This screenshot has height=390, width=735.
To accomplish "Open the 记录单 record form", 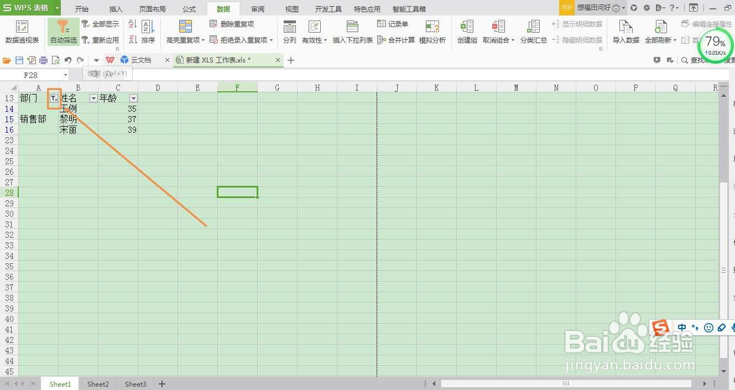I will click(x=393, y=24).
